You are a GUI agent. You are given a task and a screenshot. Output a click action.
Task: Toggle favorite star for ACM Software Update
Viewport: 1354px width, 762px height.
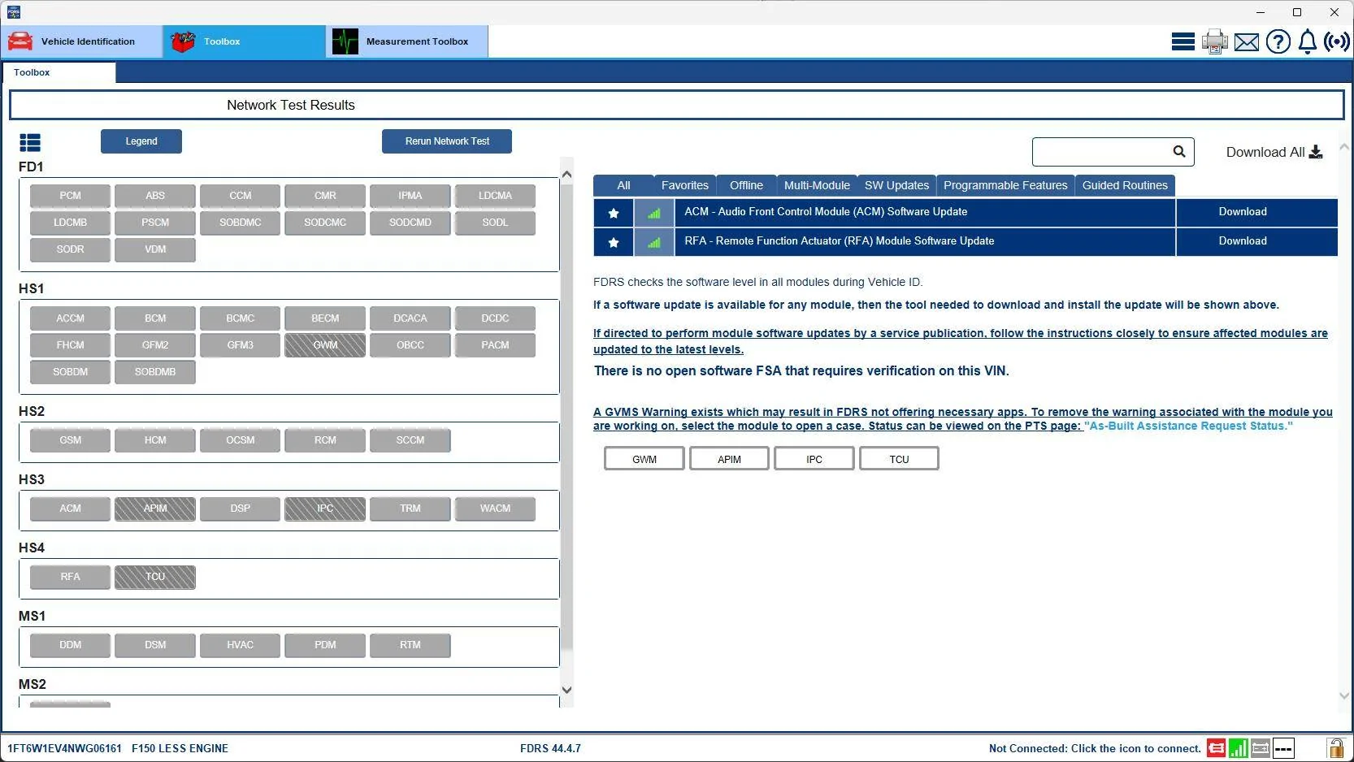point(614,213)
